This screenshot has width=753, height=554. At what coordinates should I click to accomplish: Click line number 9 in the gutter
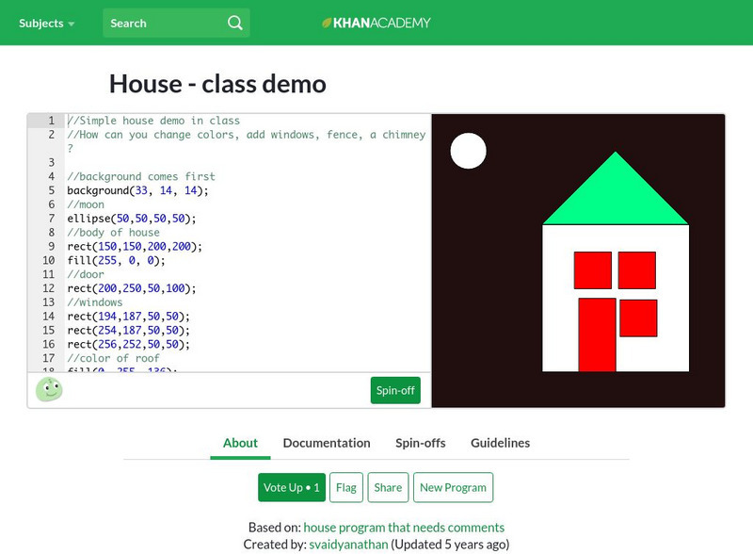(52, 246)
